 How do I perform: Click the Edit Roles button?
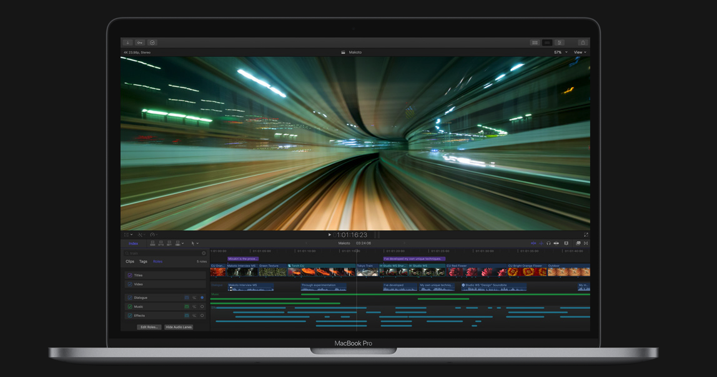(149, 327)
